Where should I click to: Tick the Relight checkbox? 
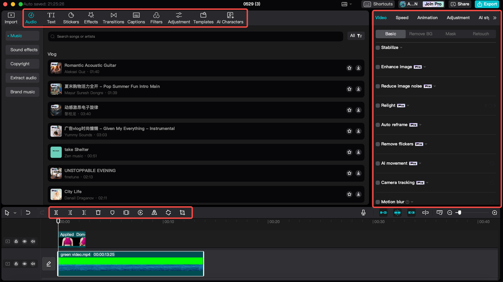click(378, 105)
